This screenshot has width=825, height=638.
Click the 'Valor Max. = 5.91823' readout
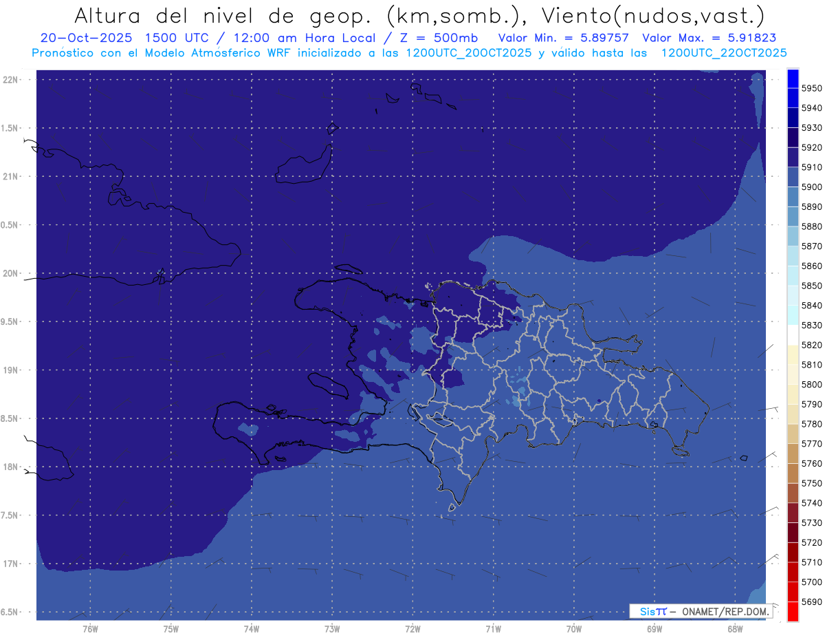(709, 39)
